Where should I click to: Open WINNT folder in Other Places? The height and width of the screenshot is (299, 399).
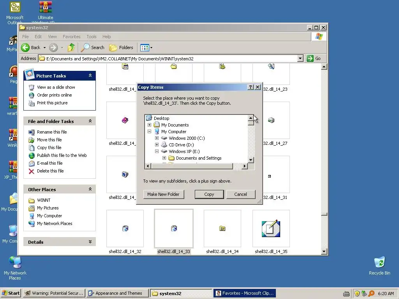point(44,201)
